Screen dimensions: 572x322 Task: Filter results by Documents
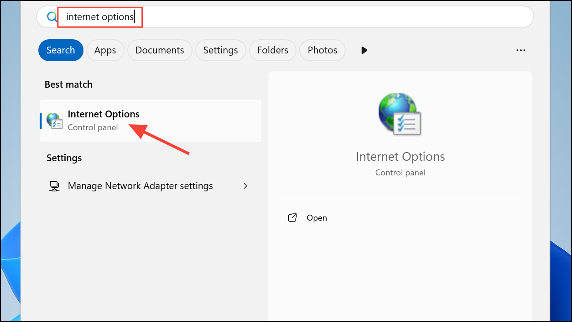[160, 50]
